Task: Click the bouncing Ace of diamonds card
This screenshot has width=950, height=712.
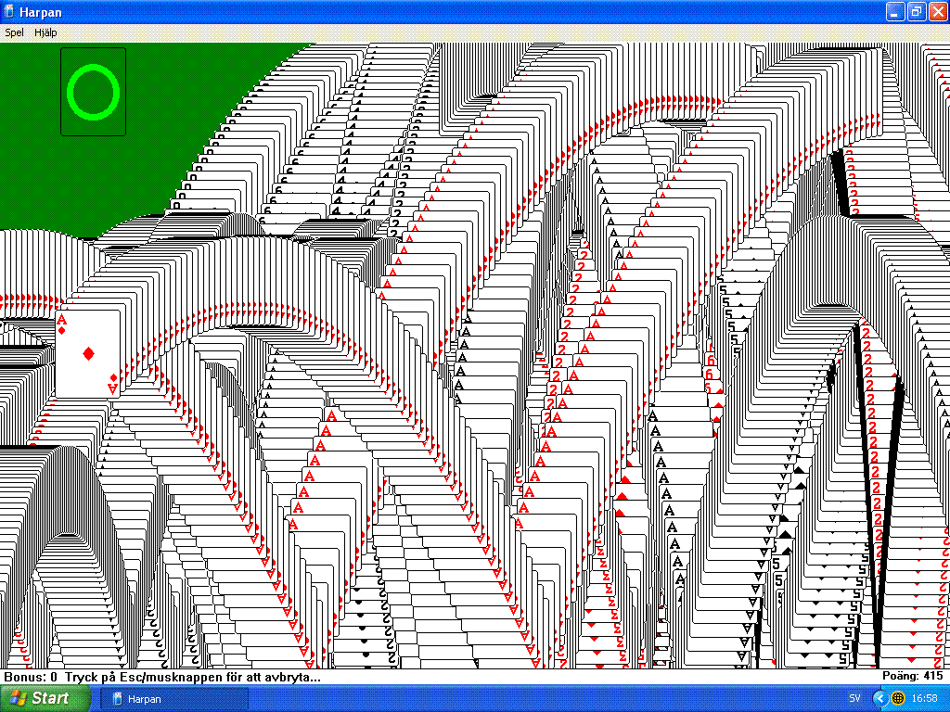Action: tap(88, 353)
